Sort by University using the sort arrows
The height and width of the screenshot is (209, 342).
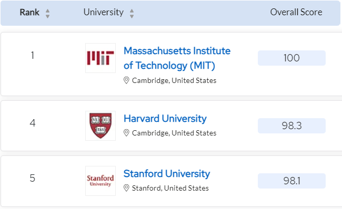[x=132, y=14]
